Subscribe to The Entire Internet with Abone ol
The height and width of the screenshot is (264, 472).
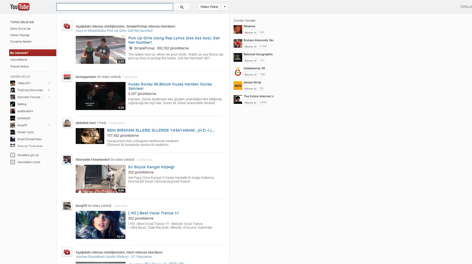[x=250, y=102]
